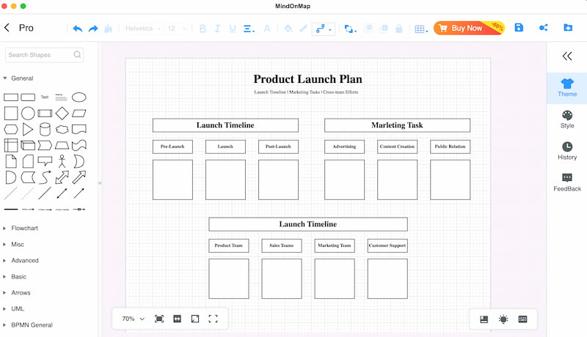Click the fullscreen icon
Screen dimensions: 587x337
(x=213, y=319)
